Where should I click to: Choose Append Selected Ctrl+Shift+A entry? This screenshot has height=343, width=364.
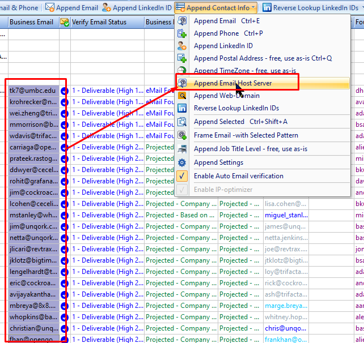[263, 122]
